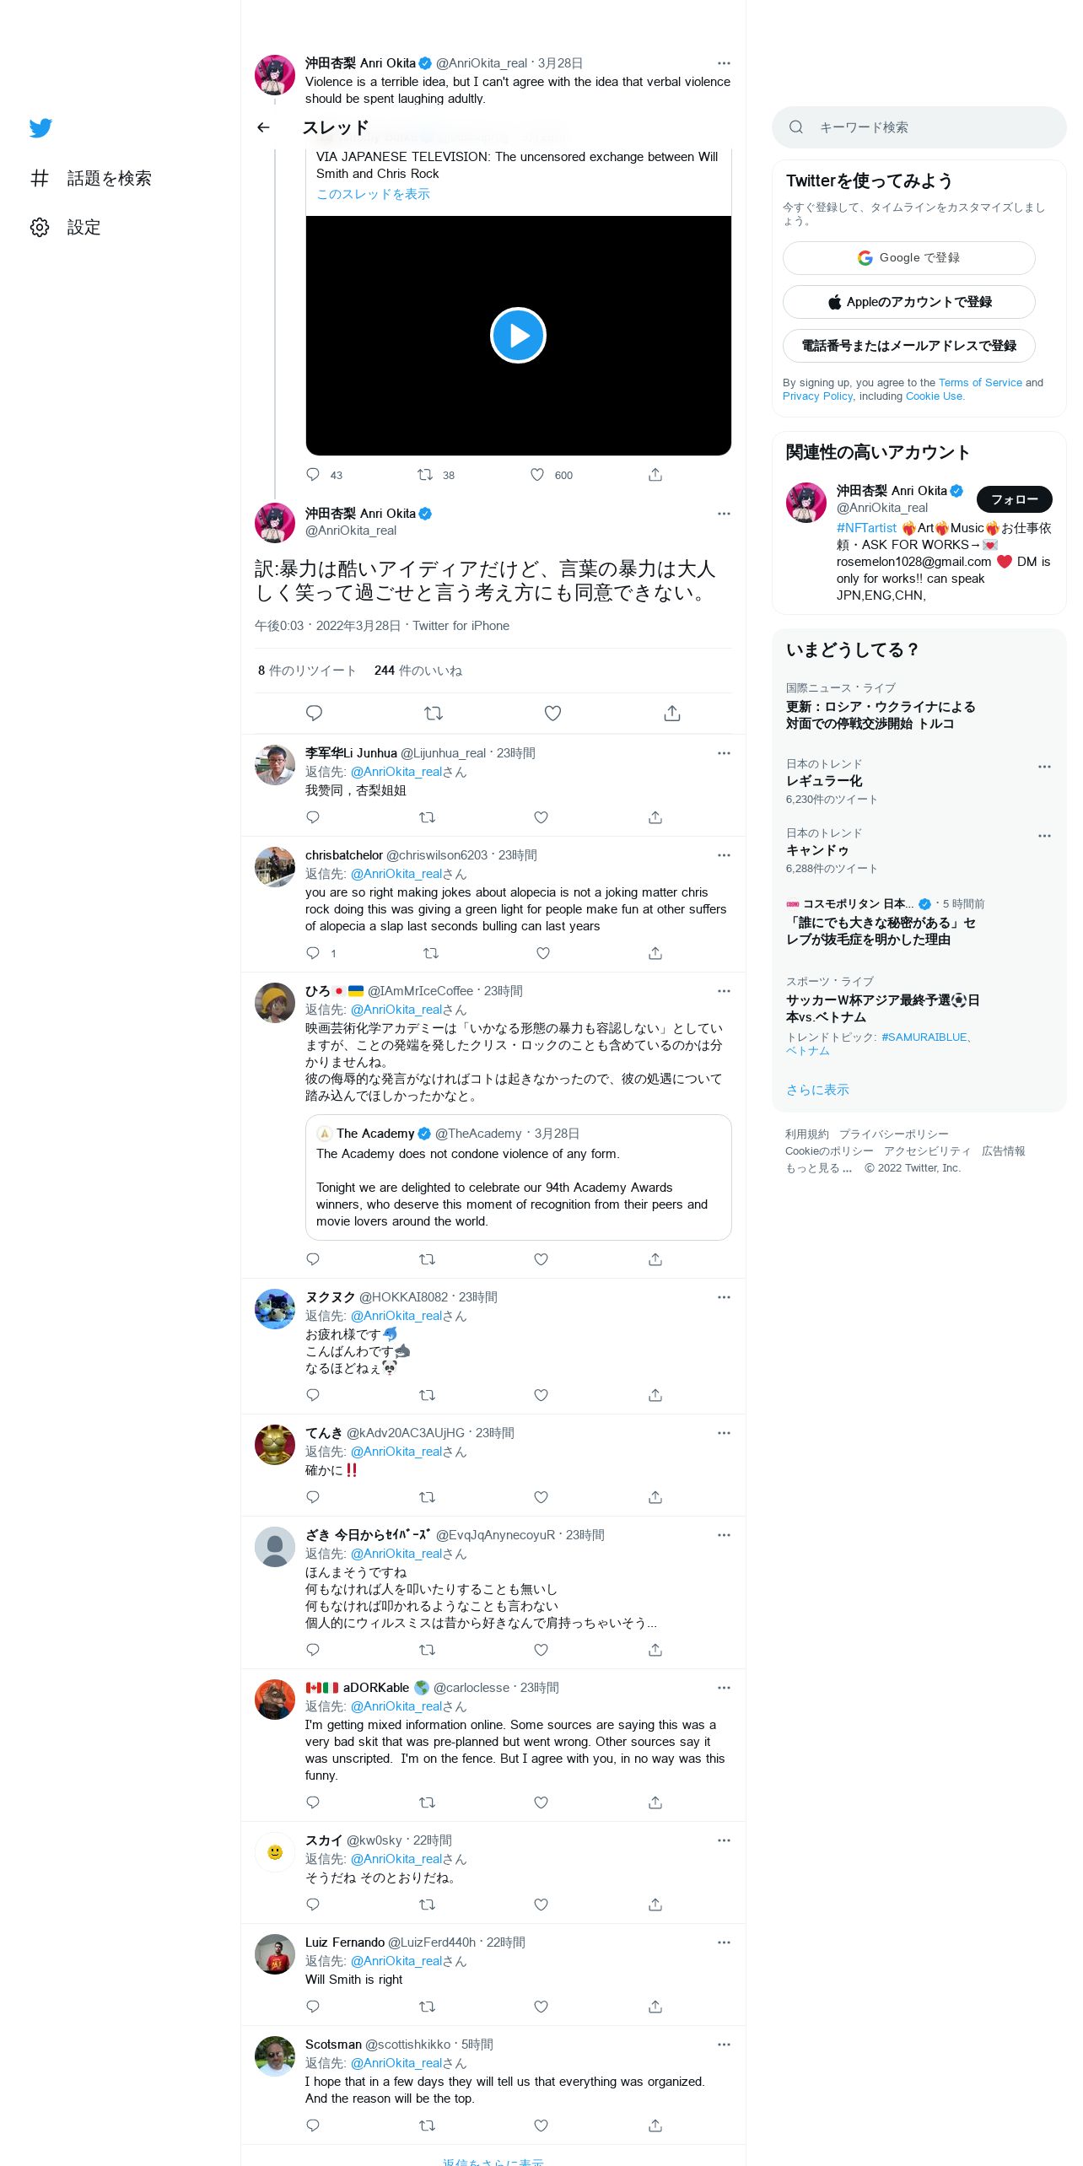This screenshot has height=2166, width=1083.
Task: Open more options on Li Junhua's reply
Action: 724,753
